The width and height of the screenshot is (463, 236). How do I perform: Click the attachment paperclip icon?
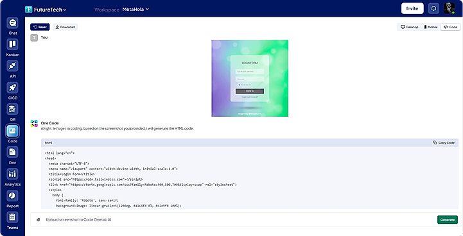click(x=38, y=220)
